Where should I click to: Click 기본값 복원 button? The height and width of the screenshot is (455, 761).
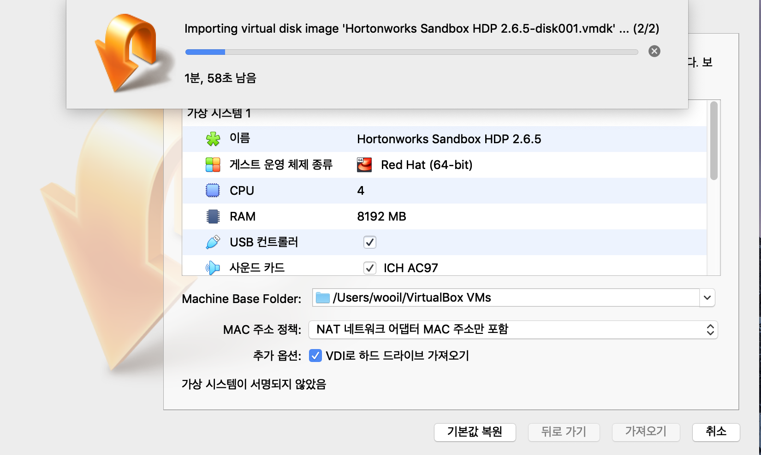475,432
